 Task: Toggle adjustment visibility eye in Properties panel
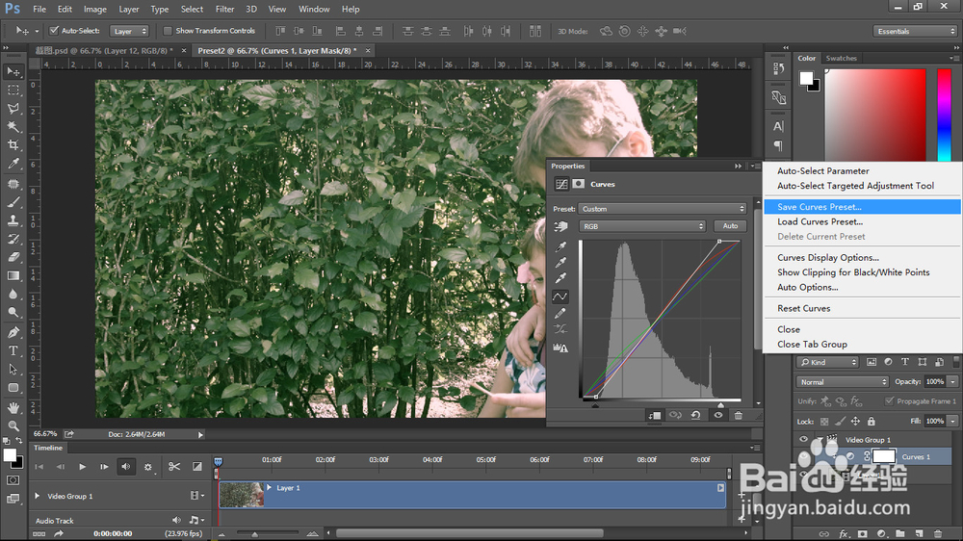click(x=718, y=416)
